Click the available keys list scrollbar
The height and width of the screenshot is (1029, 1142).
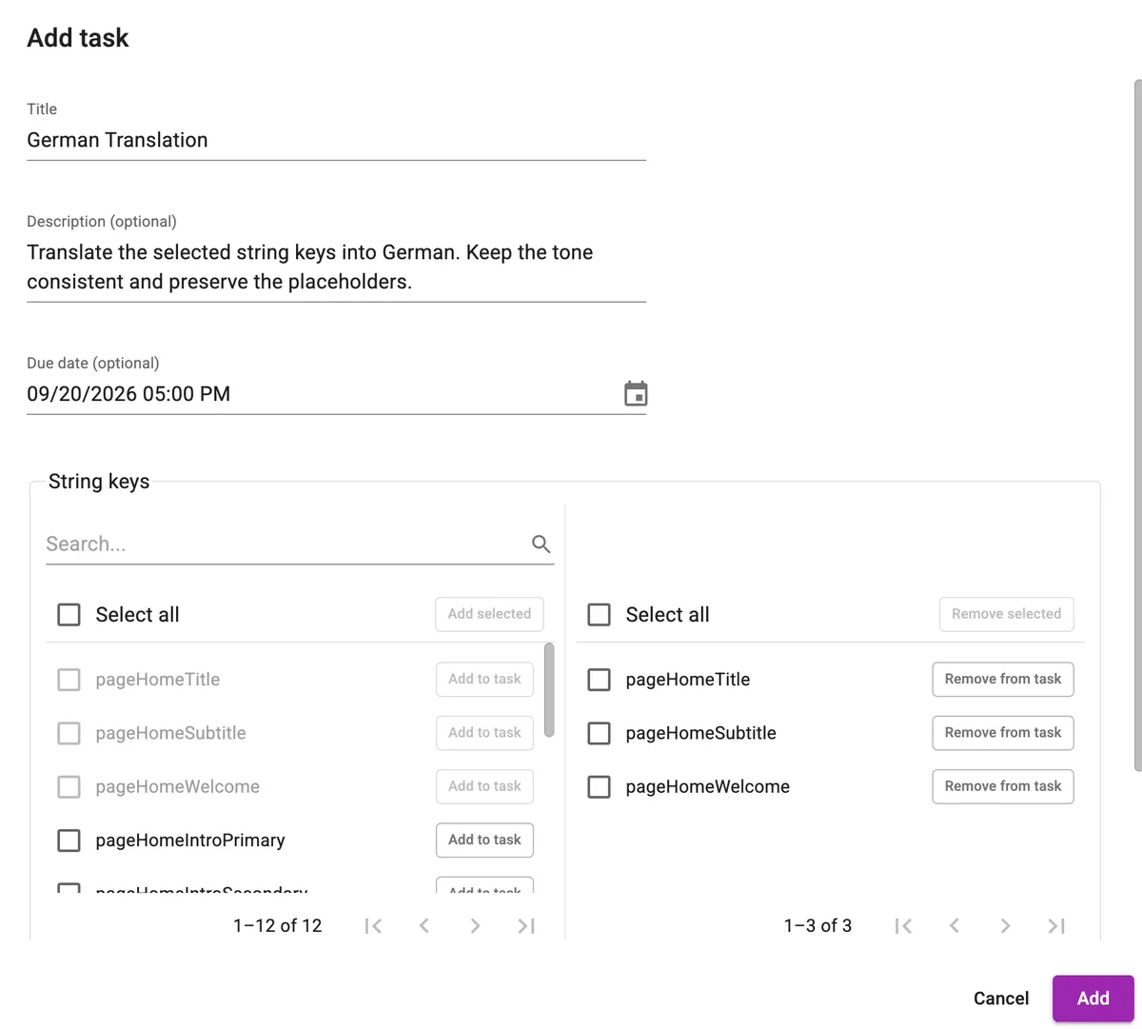coord(549,690)
